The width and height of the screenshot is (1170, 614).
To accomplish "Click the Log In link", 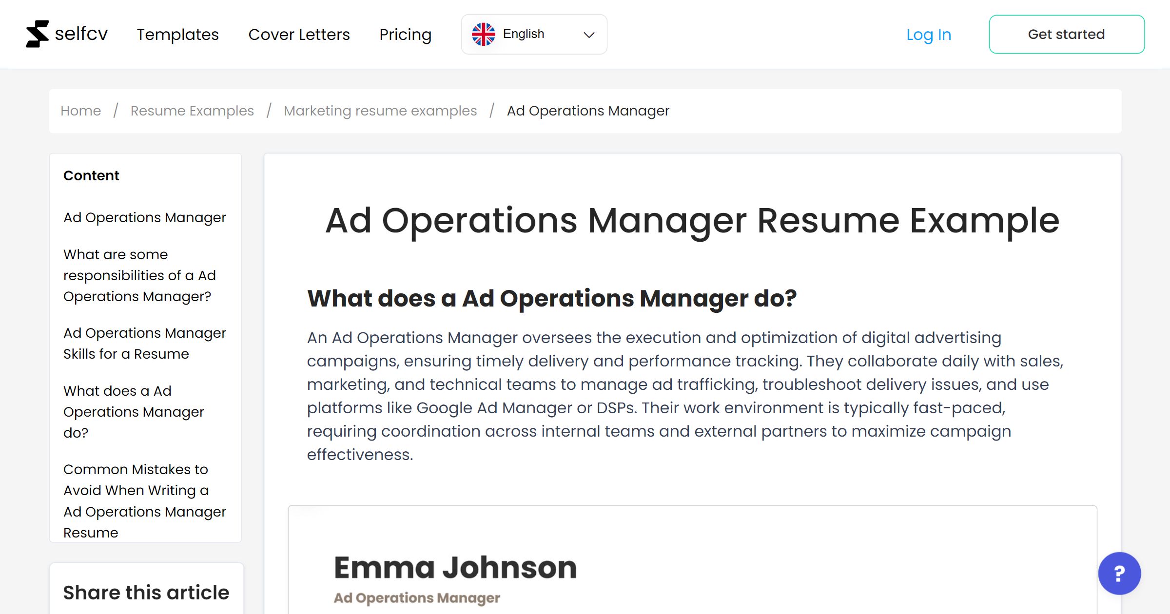I will [x=928, y=35].
